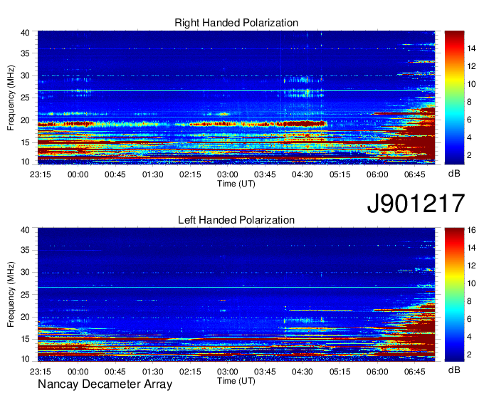
Task: Click 40 MHz tick on right-handed frequency axis
Action: 25,33
